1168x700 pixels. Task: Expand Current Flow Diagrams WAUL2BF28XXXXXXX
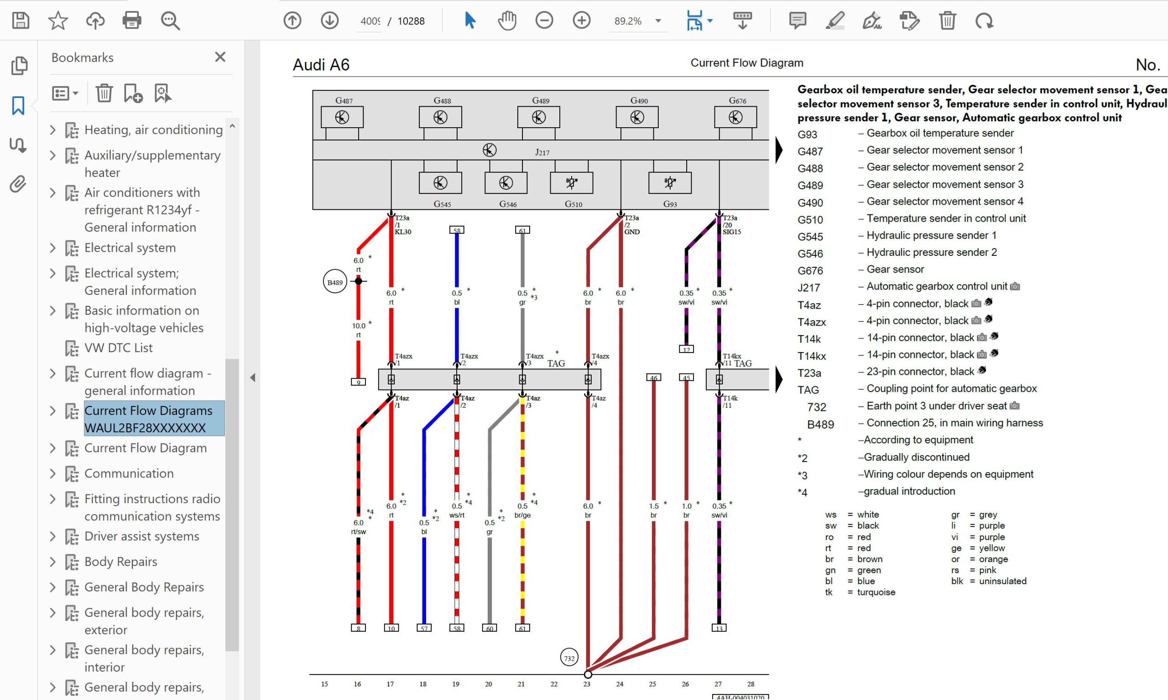[x=53, y=410]
